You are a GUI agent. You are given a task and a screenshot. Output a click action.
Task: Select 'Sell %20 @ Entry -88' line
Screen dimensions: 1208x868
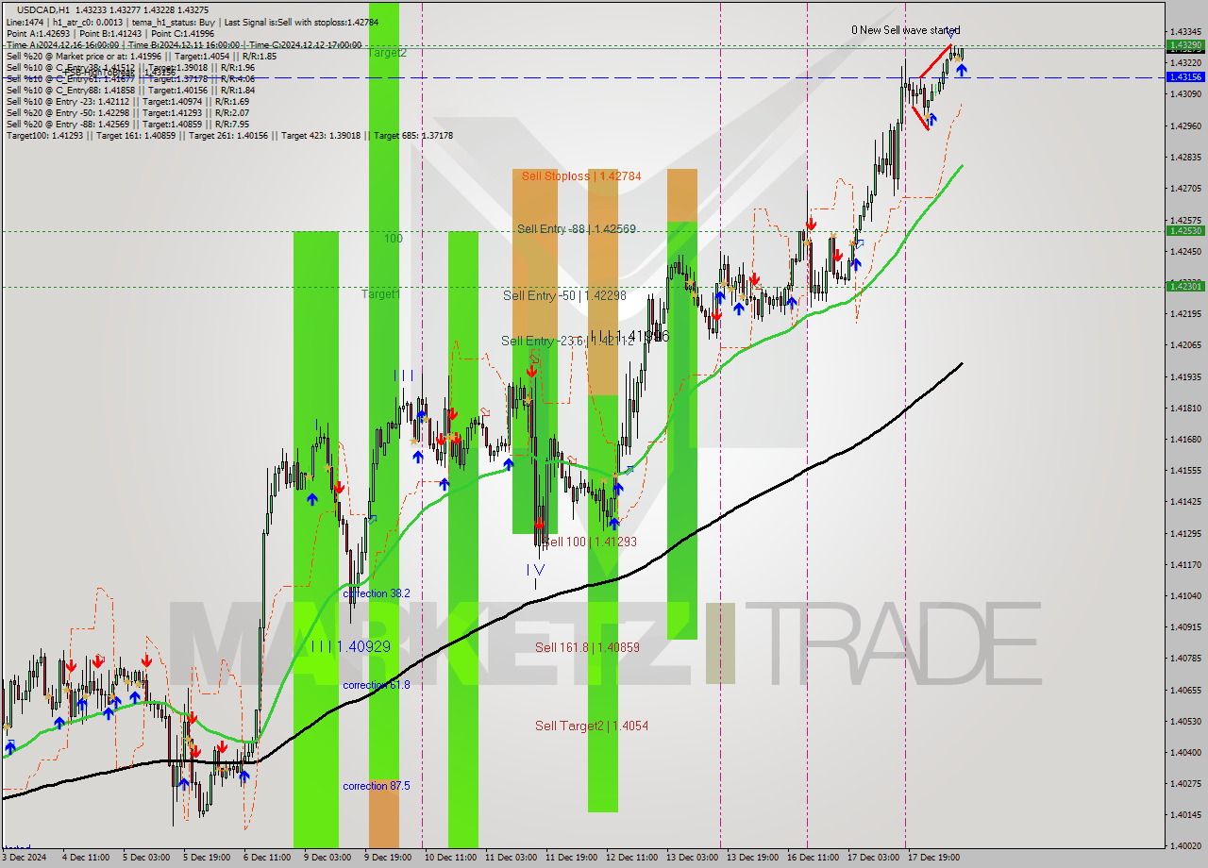[x=127, y=124]
